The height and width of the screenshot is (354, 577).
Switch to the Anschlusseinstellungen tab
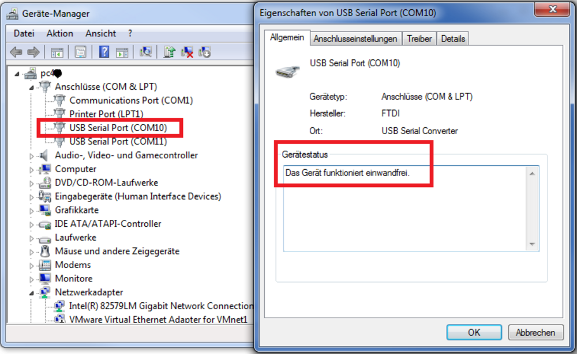(355, 39)
